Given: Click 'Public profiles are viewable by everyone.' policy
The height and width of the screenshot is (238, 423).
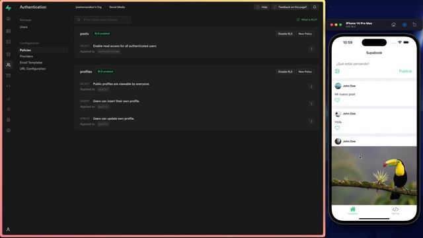Looking at the screenshot, I should [121, 84].
